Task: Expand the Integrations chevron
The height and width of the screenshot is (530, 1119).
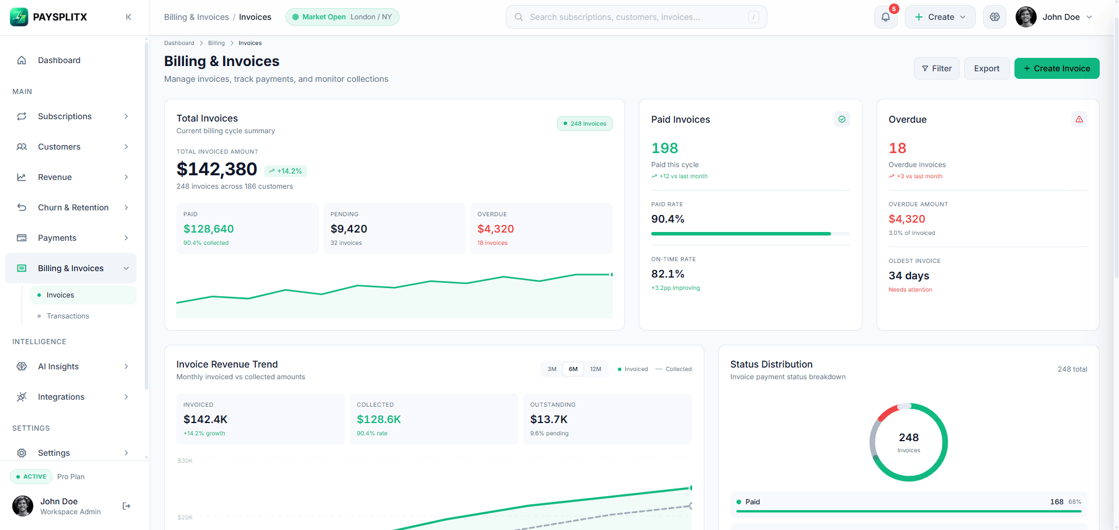Action: tap(126, 397)
